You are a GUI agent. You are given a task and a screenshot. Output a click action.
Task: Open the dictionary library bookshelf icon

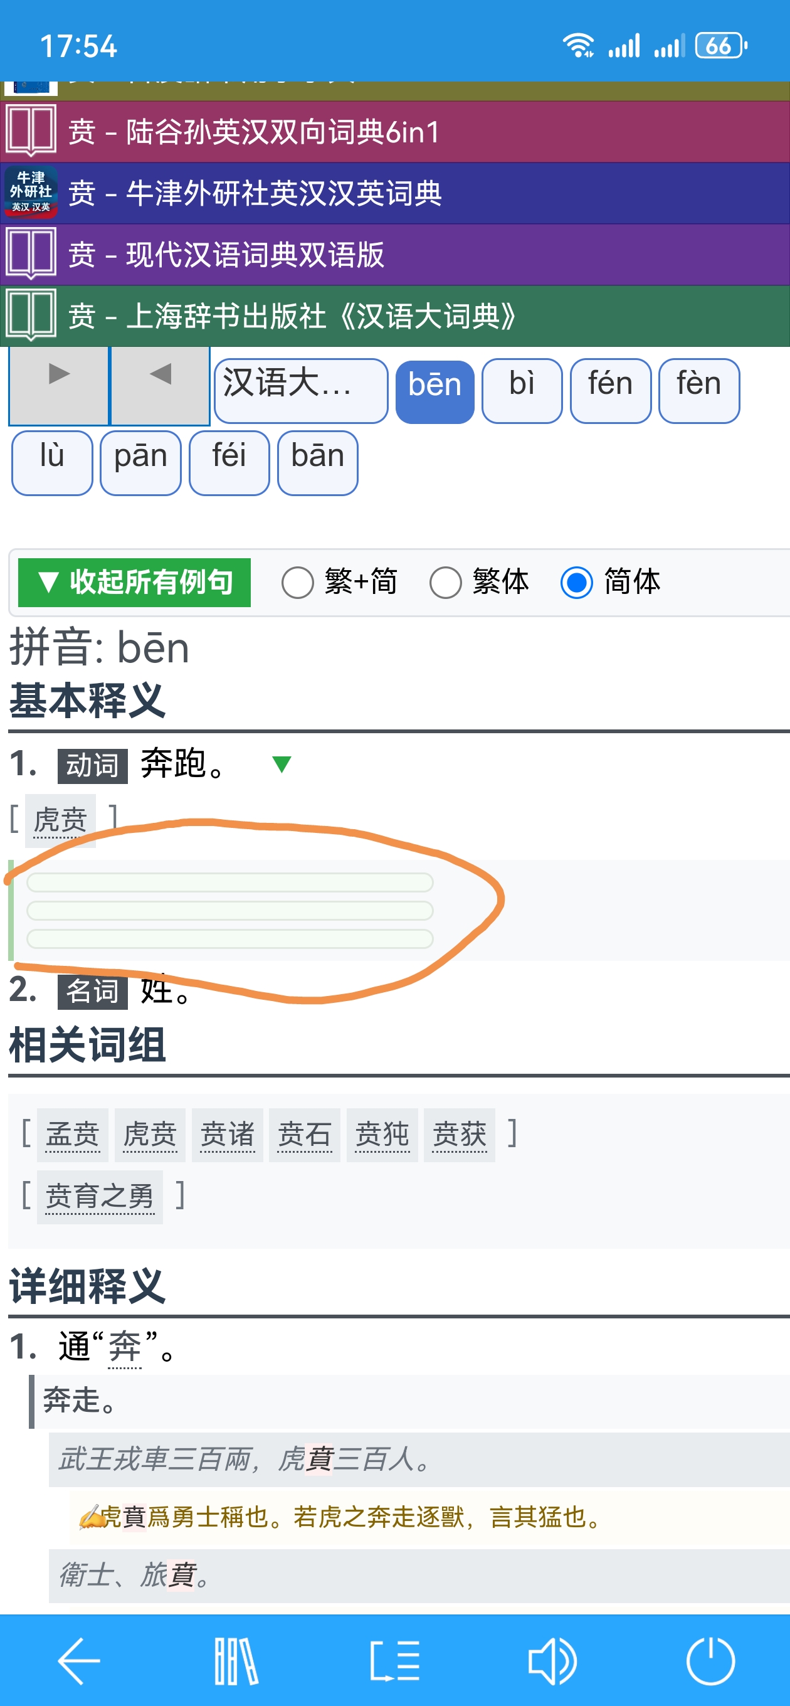(x=236, y=1660)
